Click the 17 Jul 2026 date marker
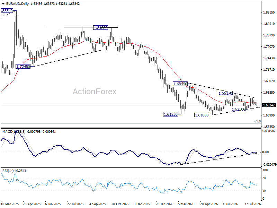This screenshot has width=277, height=208. [x=253, y=204]
